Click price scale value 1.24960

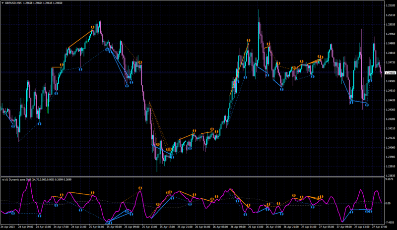point(390,34)
